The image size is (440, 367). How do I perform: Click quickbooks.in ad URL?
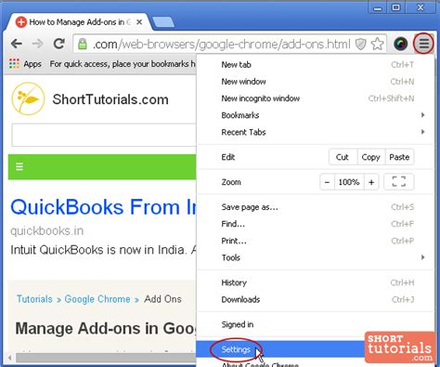47,231
